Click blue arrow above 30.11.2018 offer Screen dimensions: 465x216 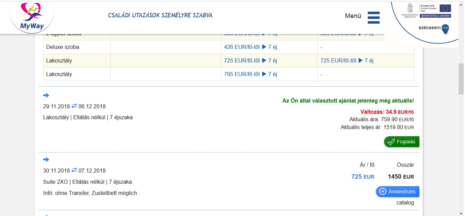pos(46,160)
